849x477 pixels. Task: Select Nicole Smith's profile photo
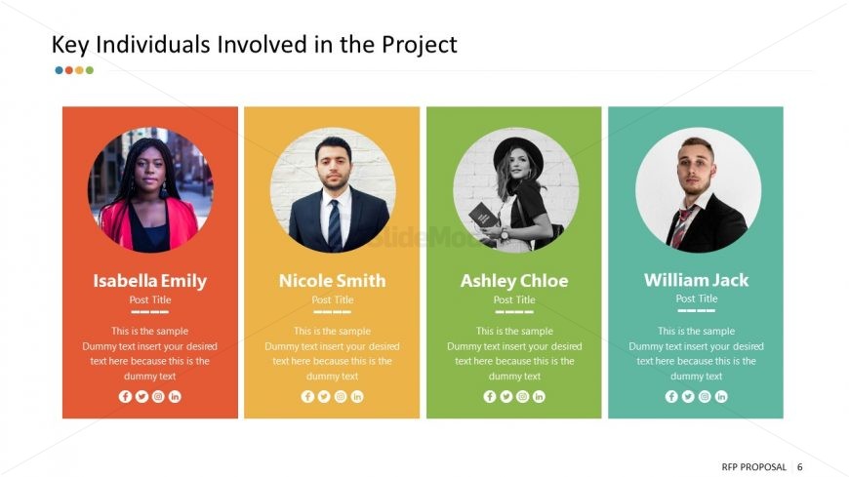click(333, 190)
